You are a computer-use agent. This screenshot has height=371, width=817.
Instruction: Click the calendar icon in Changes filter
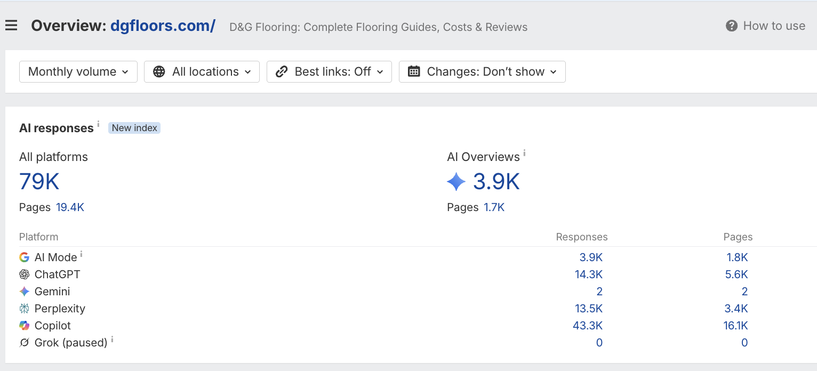click(x=414, y=71)
